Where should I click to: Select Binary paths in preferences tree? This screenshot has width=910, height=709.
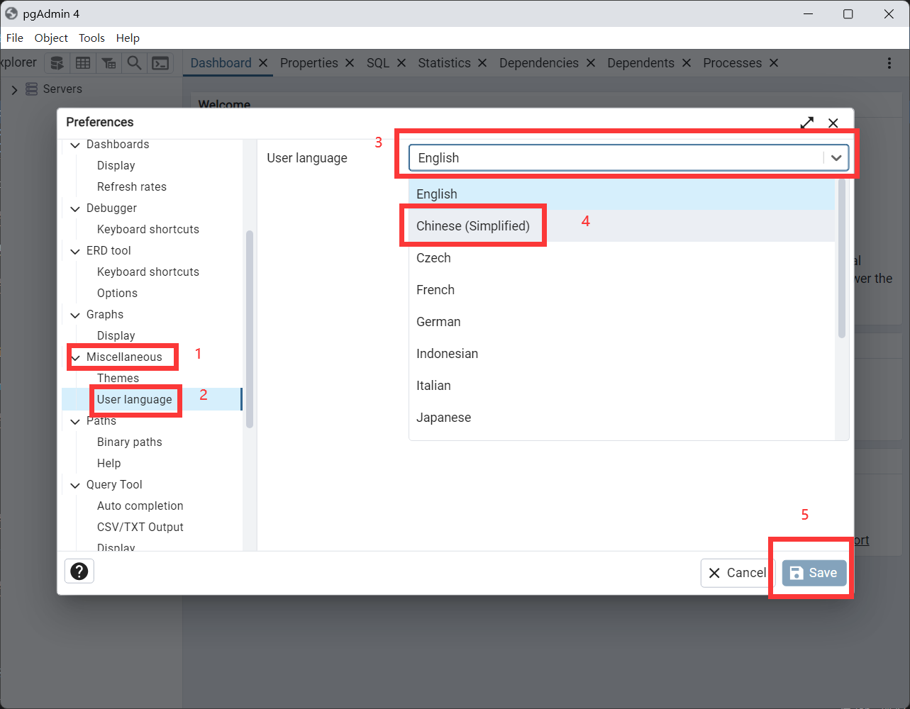(130, 442)
